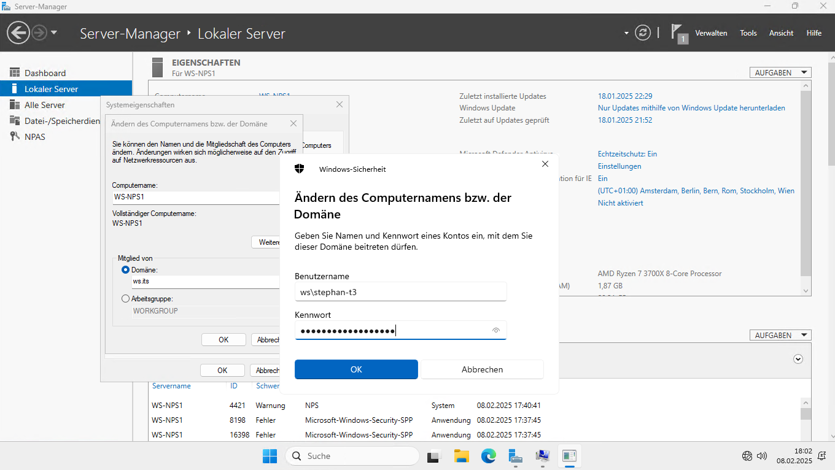This screenshot has height=470, width=835.
Task: Click the Alle Server icon
Action: click(x=15, y=105)
